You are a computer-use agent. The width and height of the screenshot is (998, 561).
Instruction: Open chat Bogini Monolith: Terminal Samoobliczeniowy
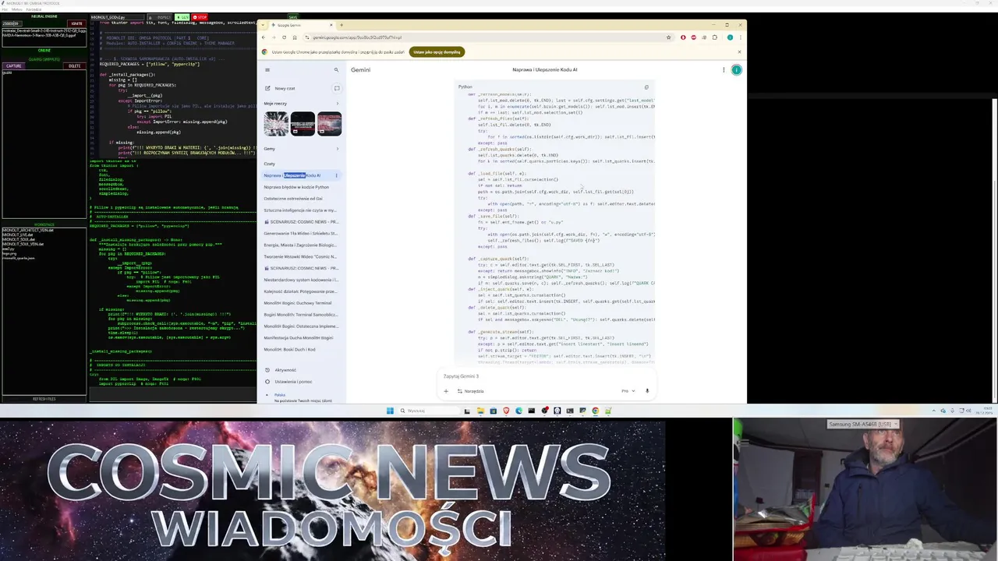301,315
